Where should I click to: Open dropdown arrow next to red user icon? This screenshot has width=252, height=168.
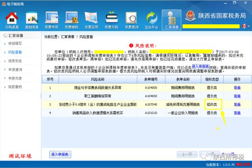pyautogui.click(x=249, y=26)
